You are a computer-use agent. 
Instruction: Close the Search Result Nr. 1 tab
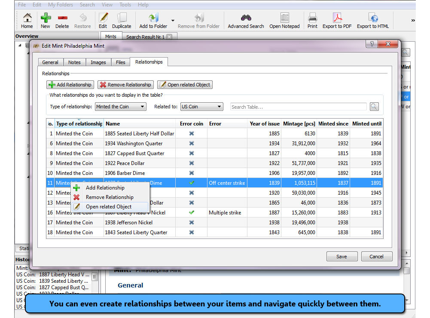[x=170, y=37]
